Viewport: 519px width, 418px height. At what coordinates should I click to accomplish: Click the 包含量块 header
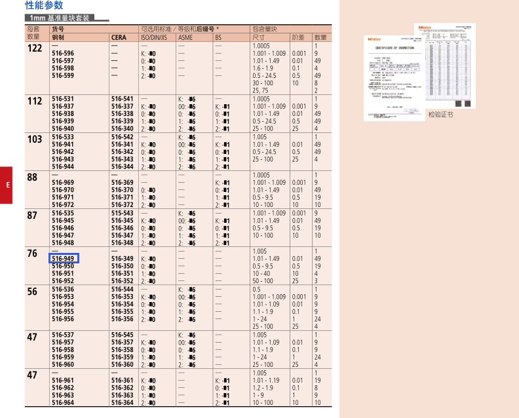(265, 29)
